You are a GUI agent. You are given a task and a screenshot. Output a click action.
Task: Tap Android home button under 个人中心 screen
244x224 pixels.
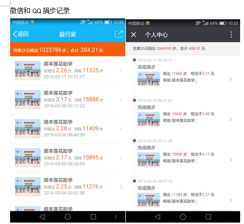coord(183,217)
